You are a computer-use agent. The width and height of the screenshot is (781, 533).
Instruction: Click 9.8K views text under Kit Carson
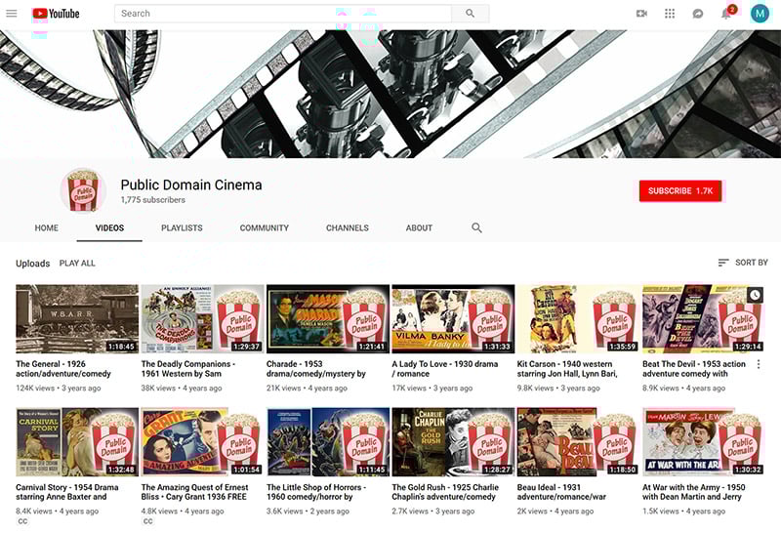(x=535, y=389)
